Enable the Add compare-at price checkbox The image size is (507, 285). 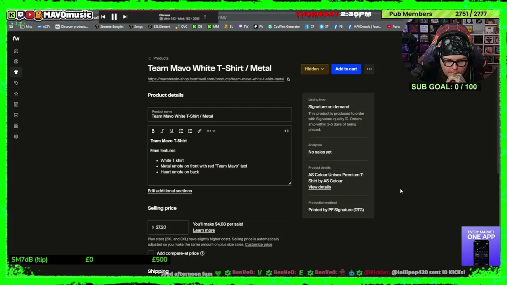151,253
